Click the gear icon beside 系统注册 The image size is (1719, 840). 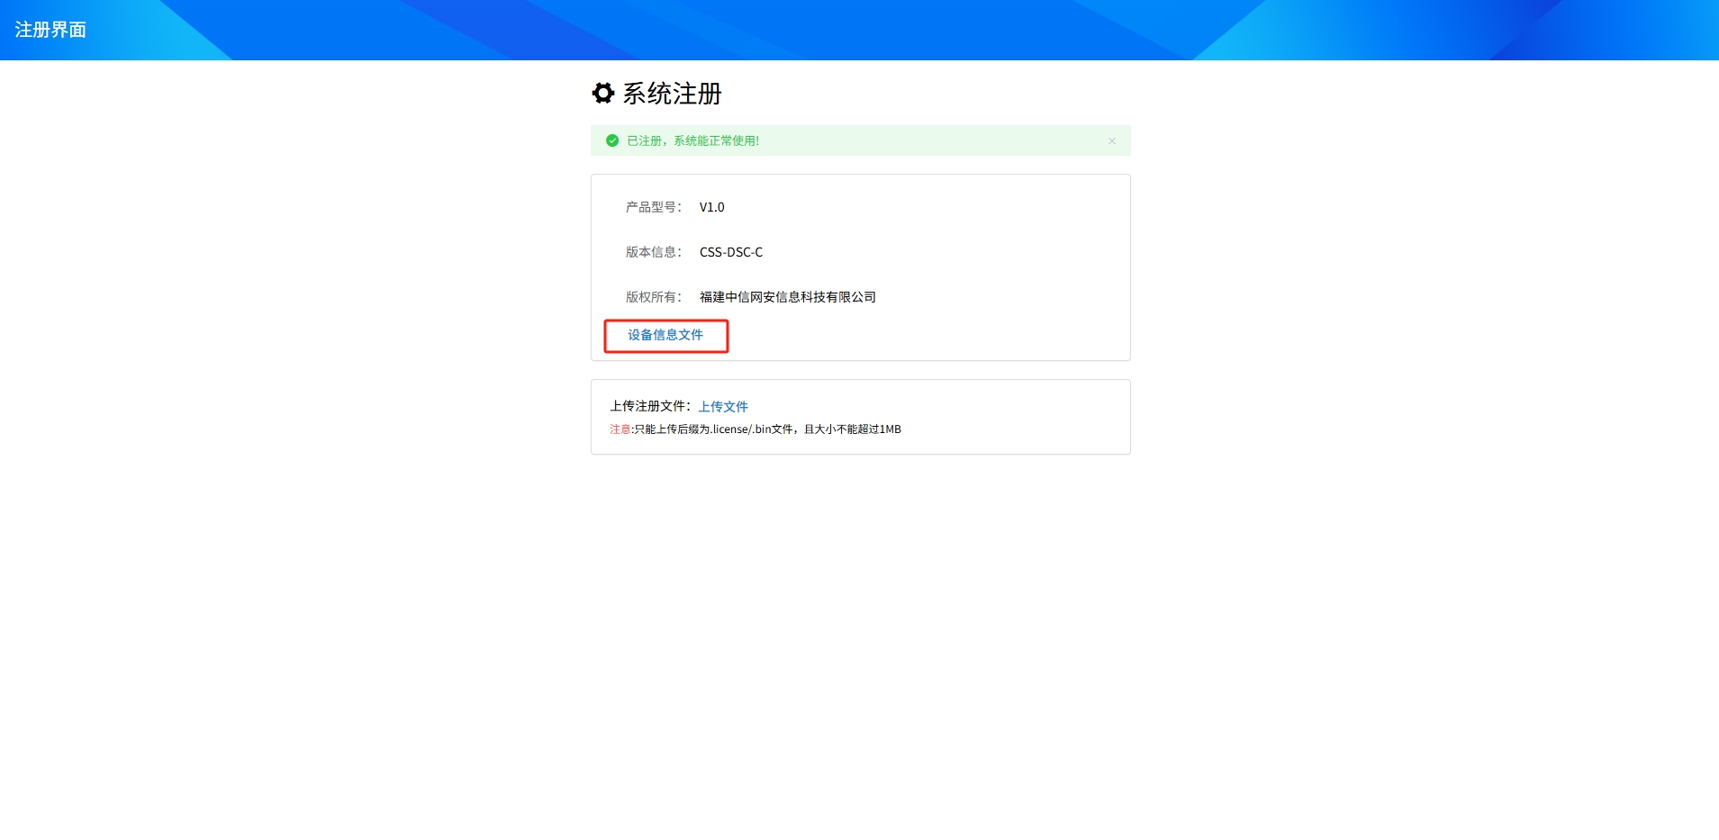[x=602, y=94]
